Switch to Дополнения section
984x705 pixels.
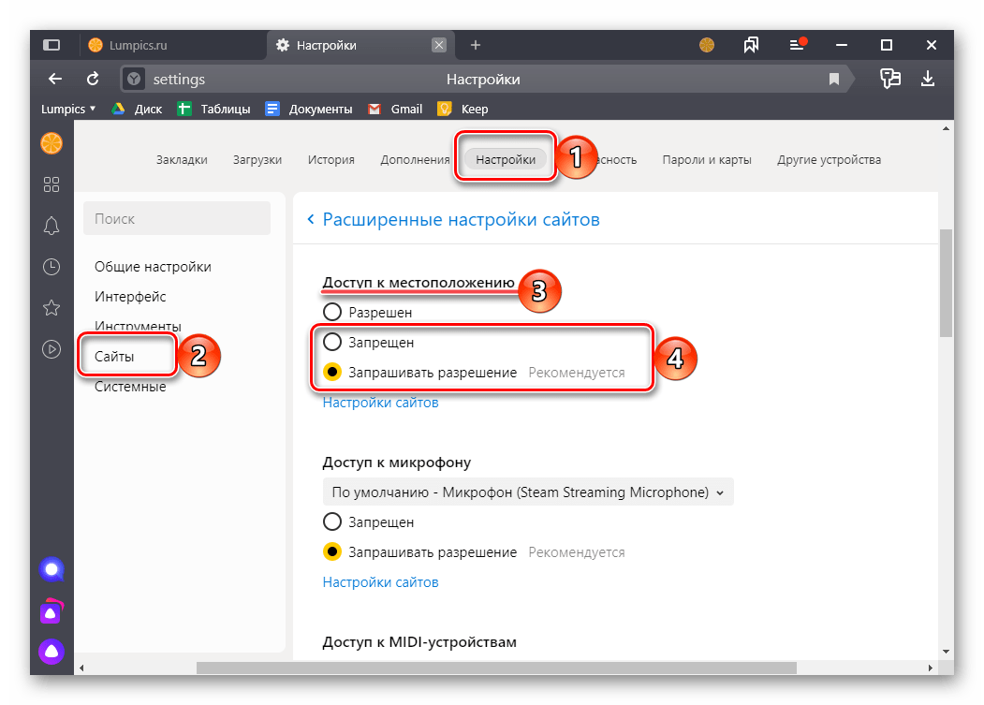(415, 160)
